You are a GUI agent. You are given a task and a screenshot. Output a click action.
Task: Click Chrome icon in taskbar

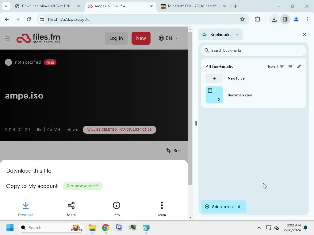[106, 228]
